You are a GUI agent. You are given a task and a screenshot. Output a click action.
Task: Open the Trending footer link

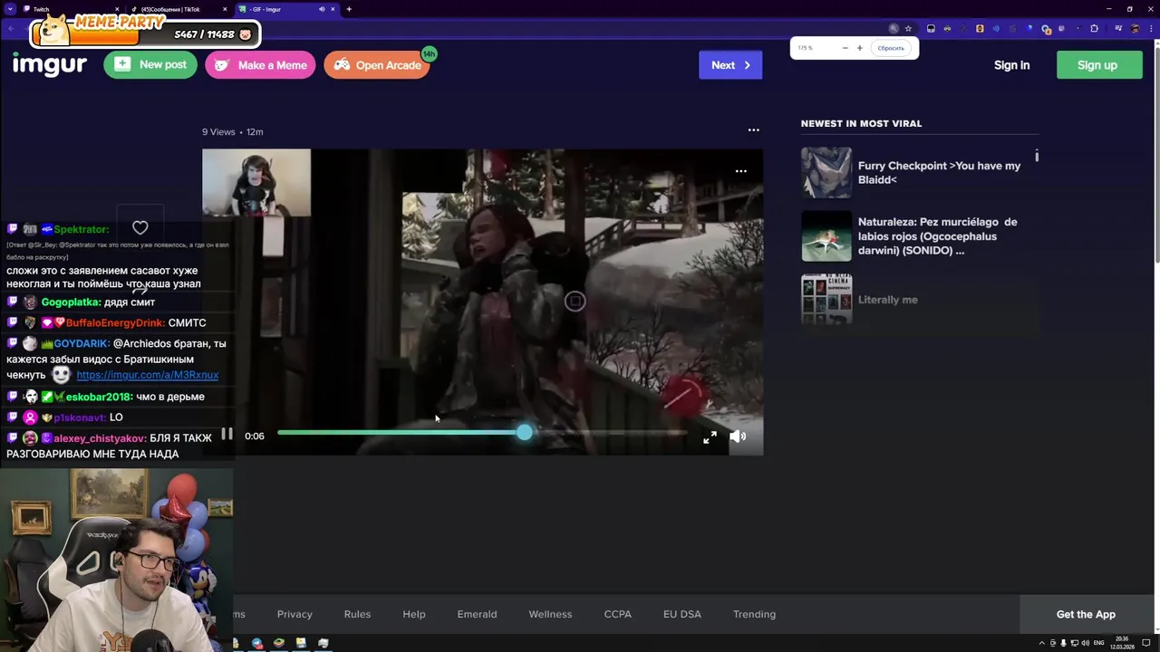(754, 614)
